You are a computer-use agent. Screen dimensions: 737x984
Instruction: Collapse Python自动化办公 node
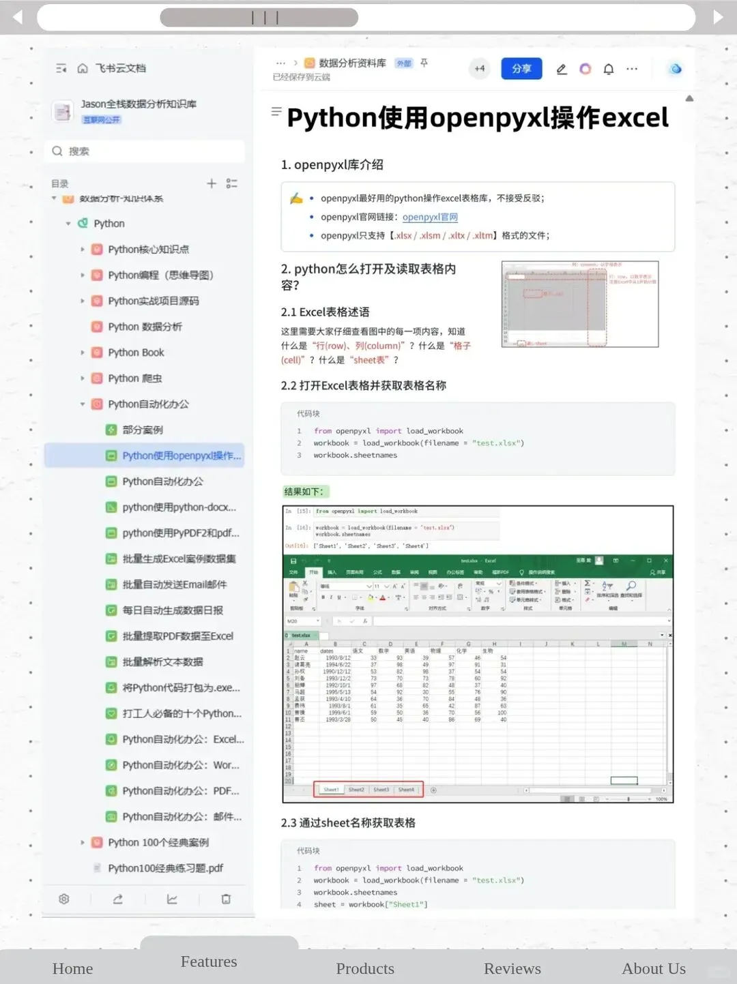click(83, 404)
